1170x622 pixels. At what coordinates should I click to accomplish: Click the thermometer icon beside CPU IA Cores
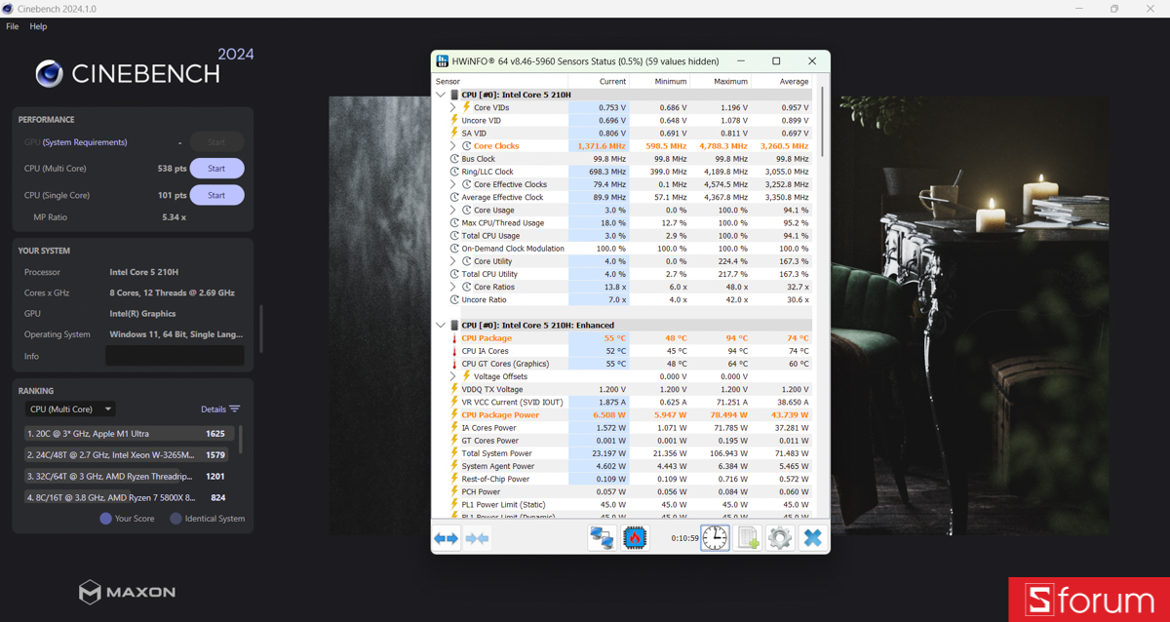(x=454, y=351)
